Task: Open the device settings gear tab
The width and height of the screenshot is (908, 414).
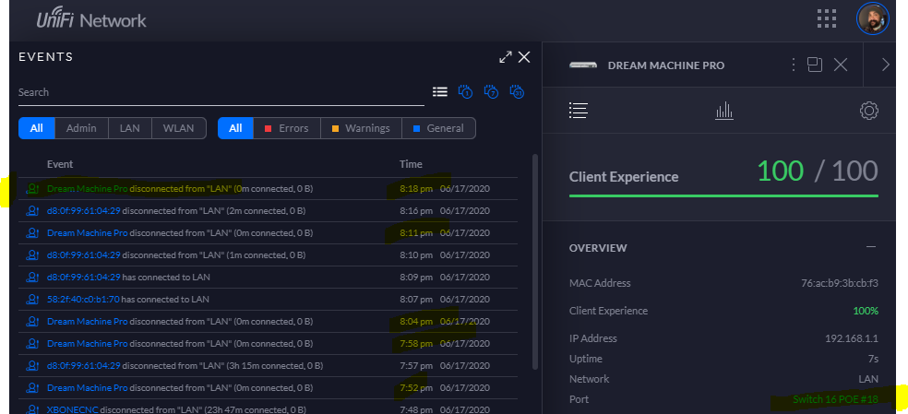Action: (x=868, y=111)
